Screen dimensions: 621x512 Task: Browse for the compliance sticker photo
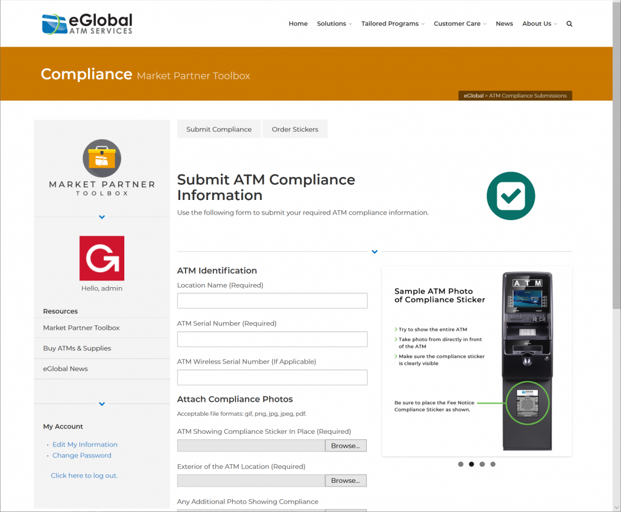click(346, 445)
